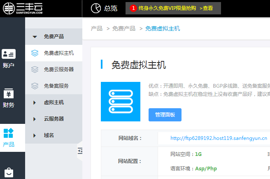Click layers icon beside 免备案服务
Image resolution: width=270 pixels, height=179 pixels.
tap(35, 86)
